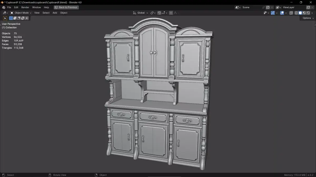Viewport: 316px width, 177px height.
Task: Open the transform pivot point dropdown
Action: point(153,13)
